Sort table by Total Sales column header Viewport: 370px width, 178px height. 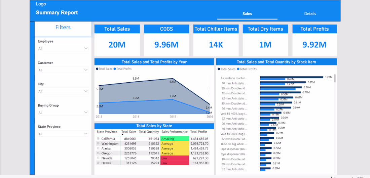click(129, 132)
